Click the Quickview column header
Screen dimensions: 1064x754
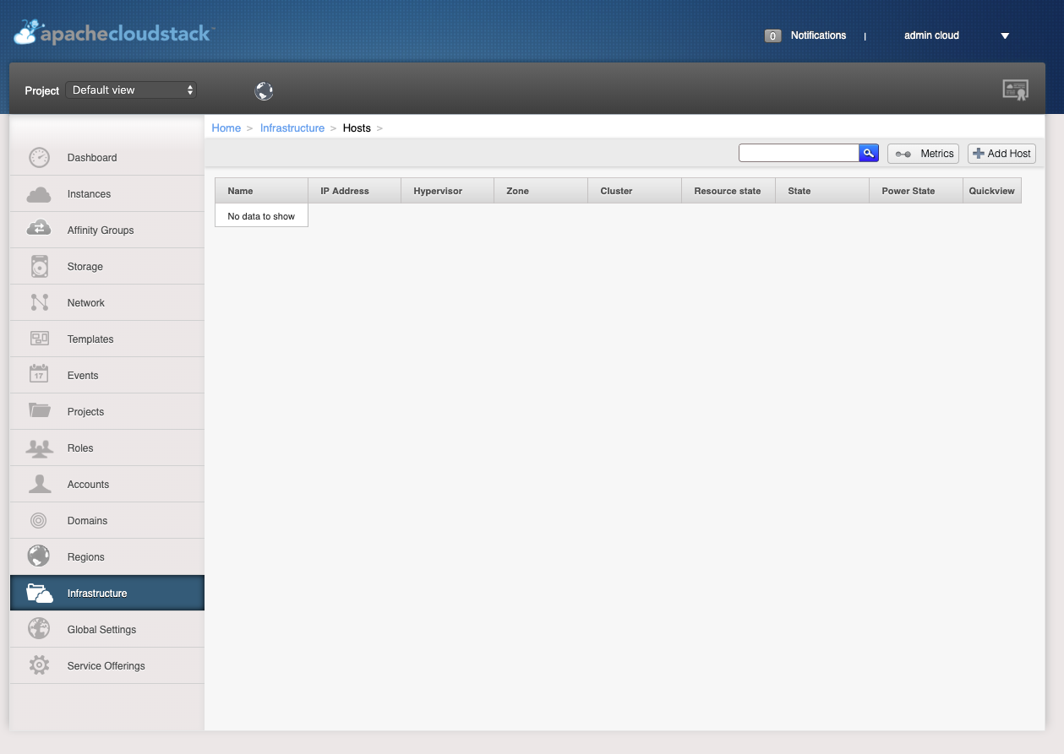coord(992,191)
